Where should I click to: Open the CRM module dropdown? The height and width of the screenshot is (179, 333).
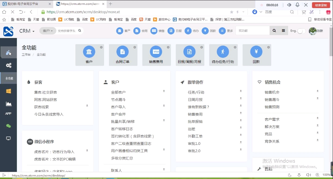click(27, 31)
